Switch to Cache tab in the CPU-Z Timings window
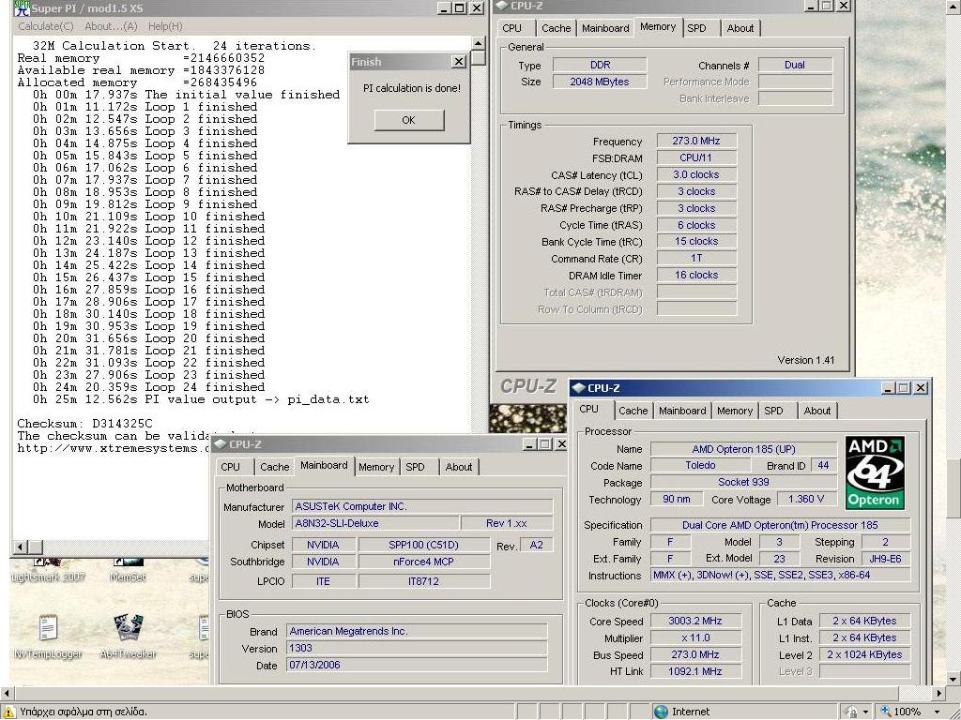Viewport: 961px width, 720px height. tap(556, 28)
